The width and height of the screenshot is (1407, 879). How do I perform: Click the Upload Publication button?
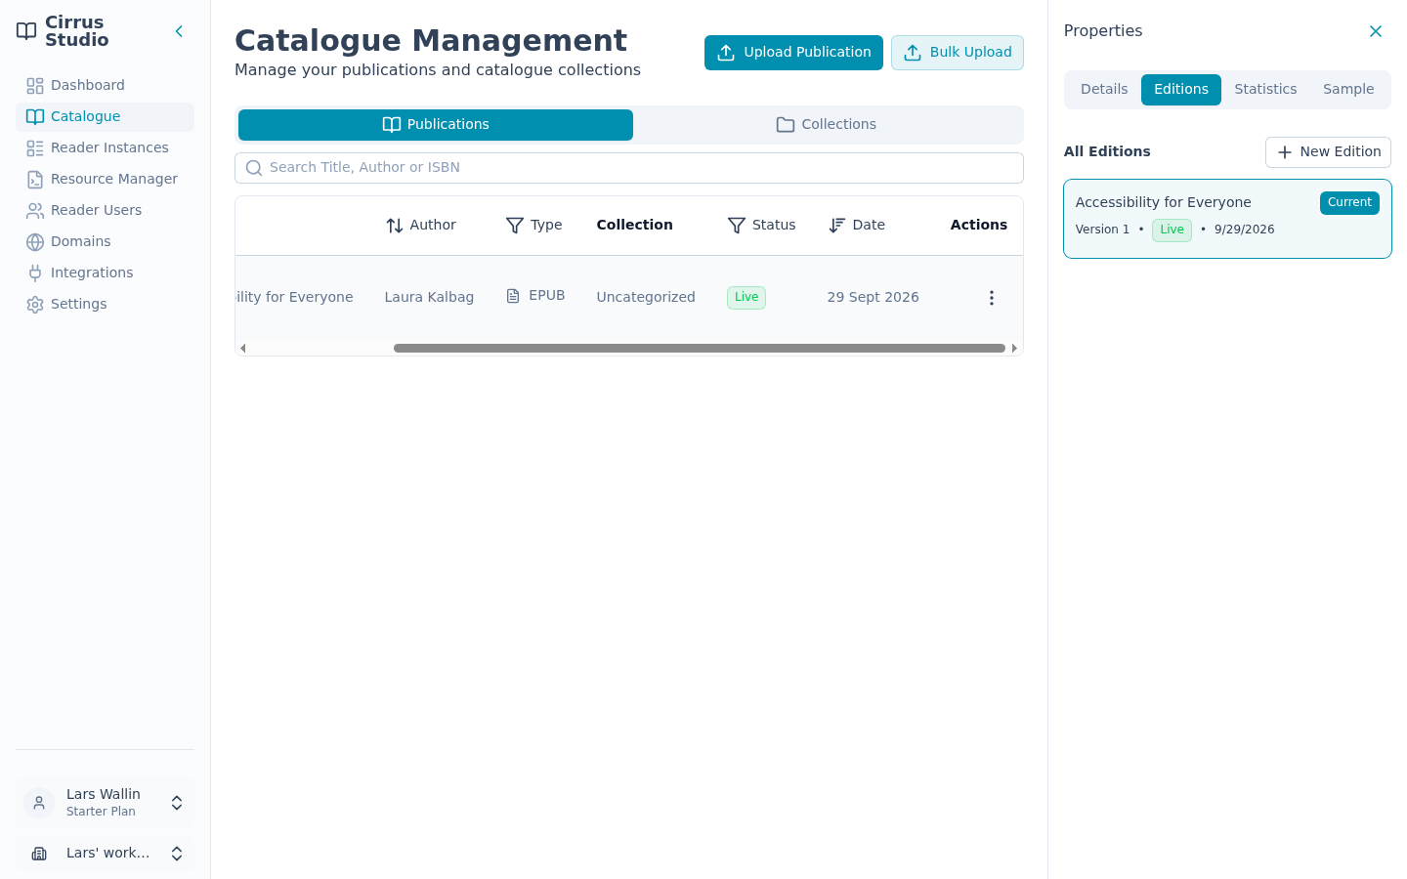pyautogui.click(x=793, y=53)
